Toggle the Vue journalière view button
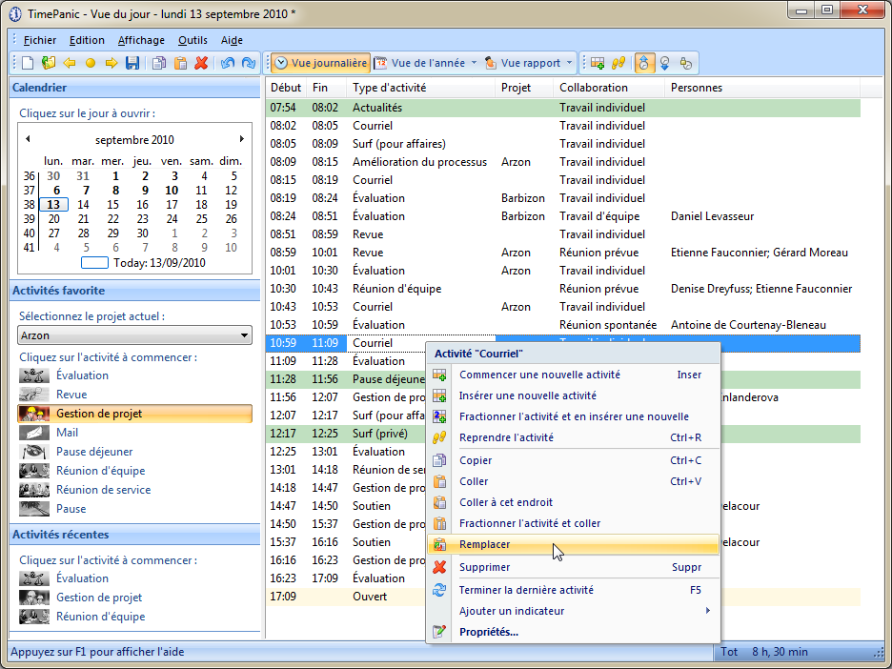The width and height of the screenshot is (892, 669). click(320, 63)
